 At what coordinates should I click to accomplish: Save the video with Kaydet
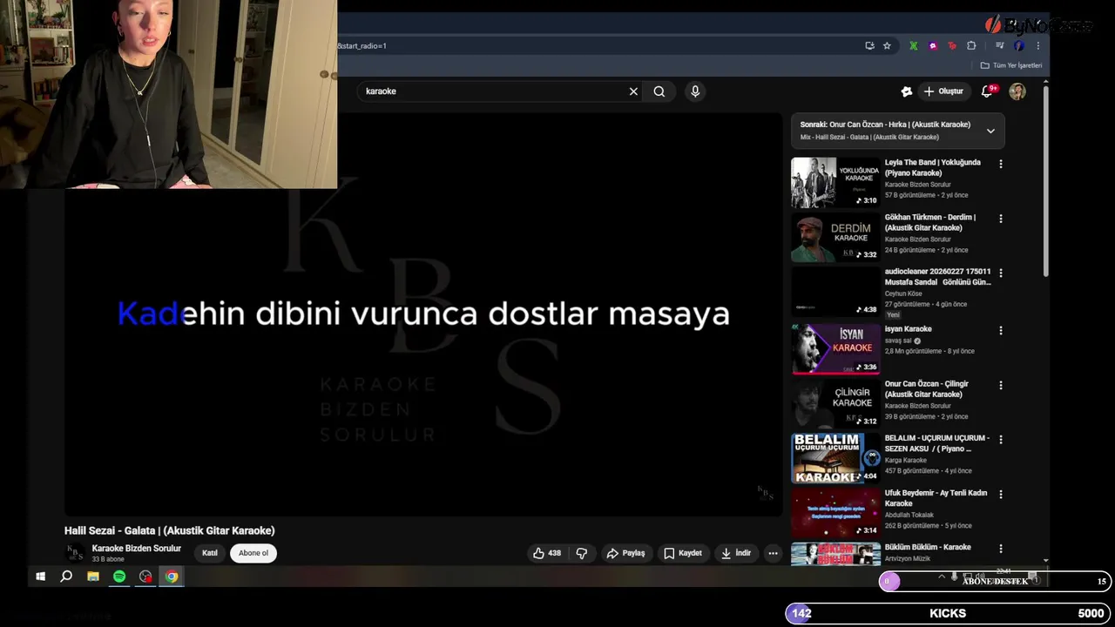pyautogui.click(x=683, y=553)
